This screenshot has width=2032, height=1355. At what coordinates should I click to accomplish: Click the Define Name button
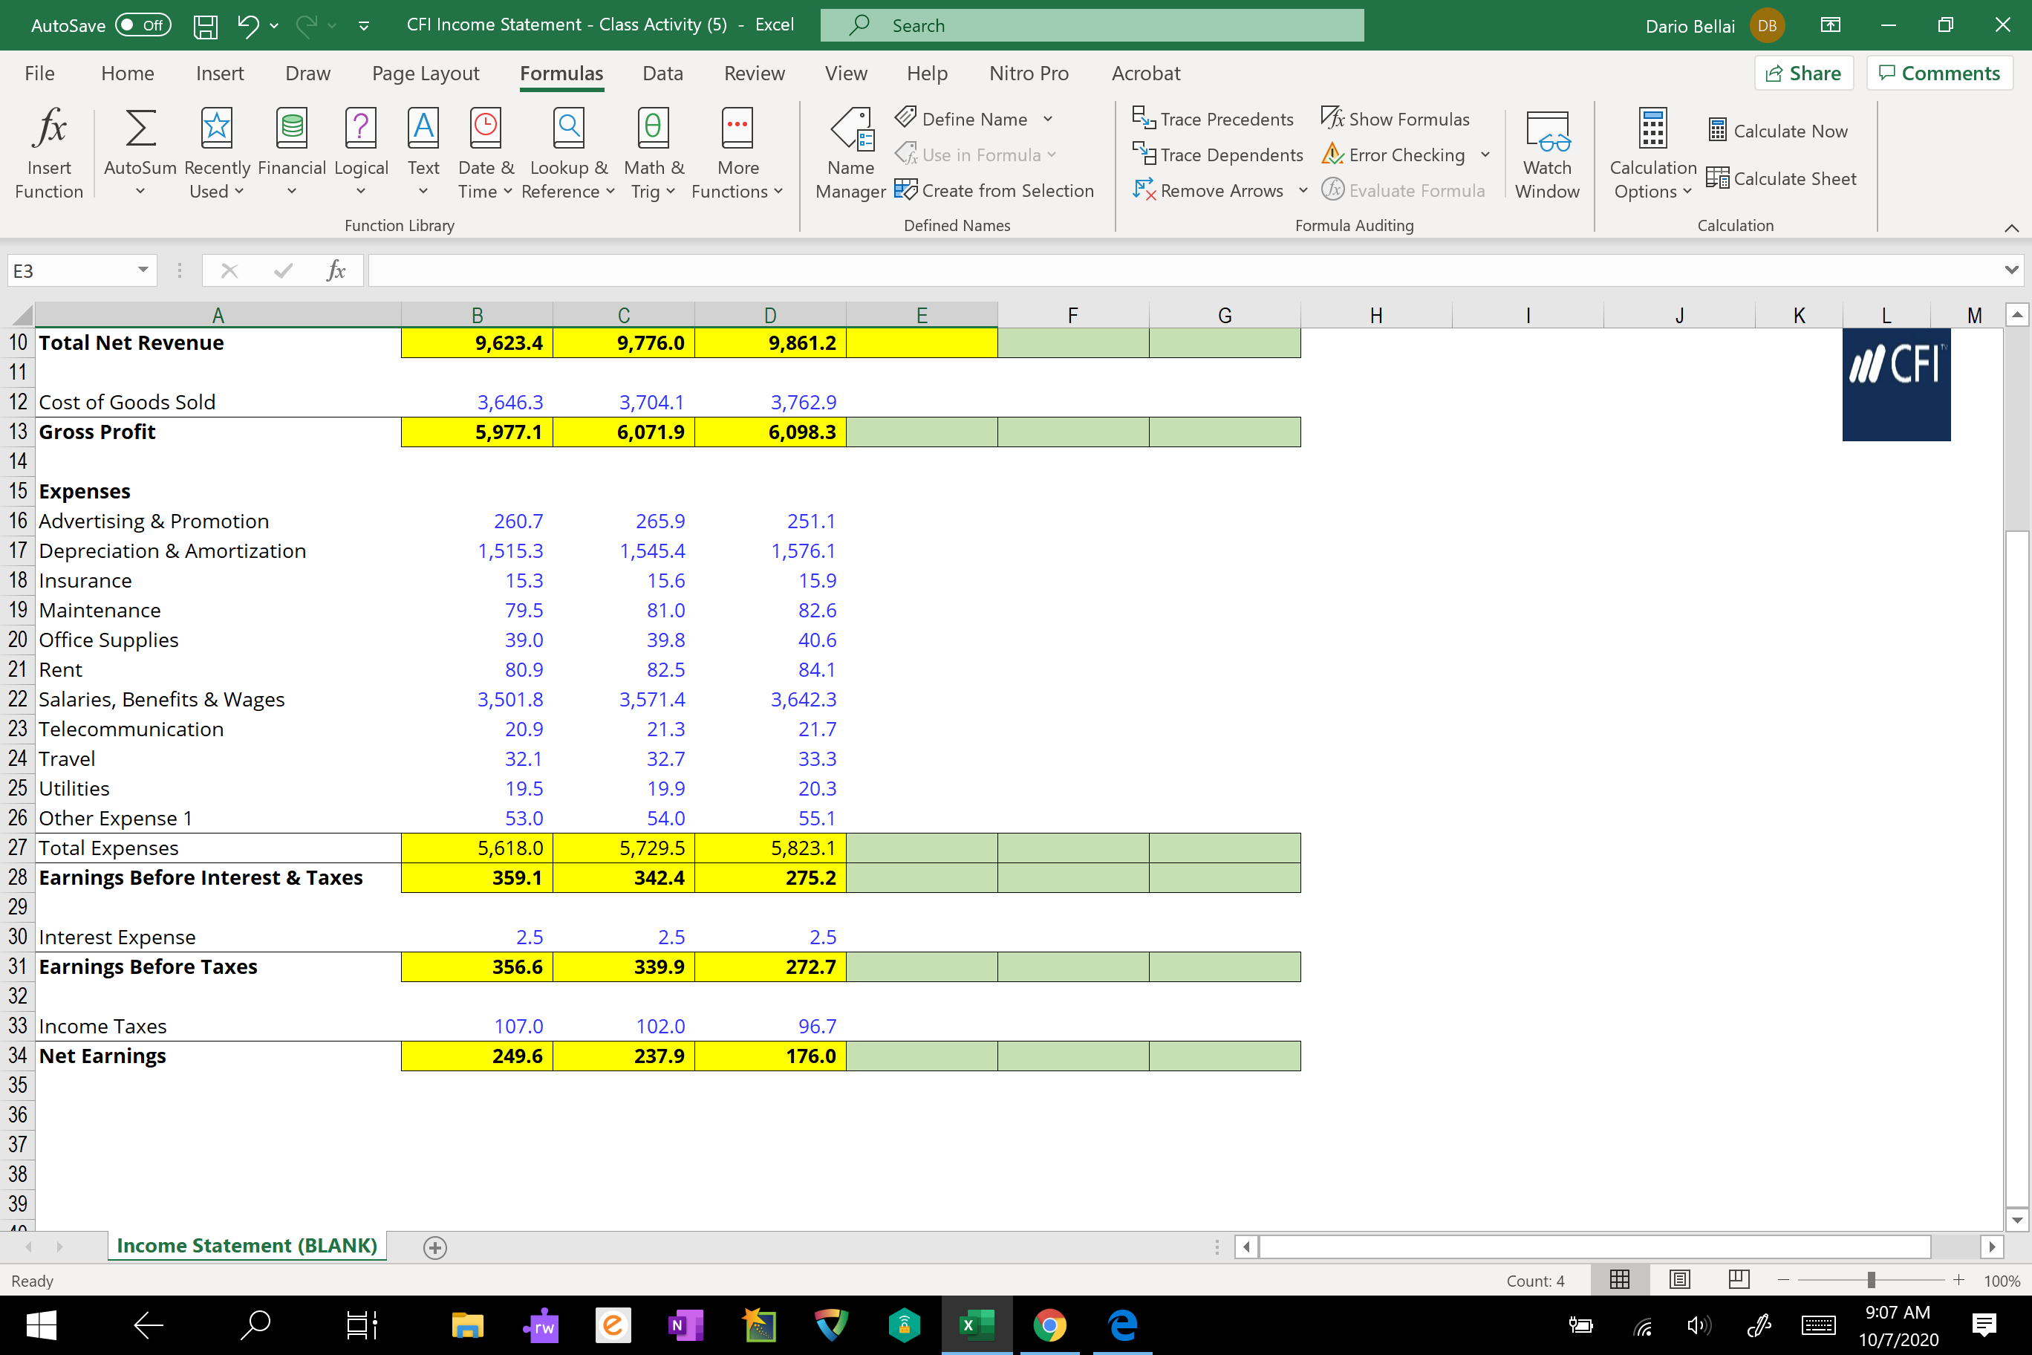pyautogui.click(x=962, y=120)
